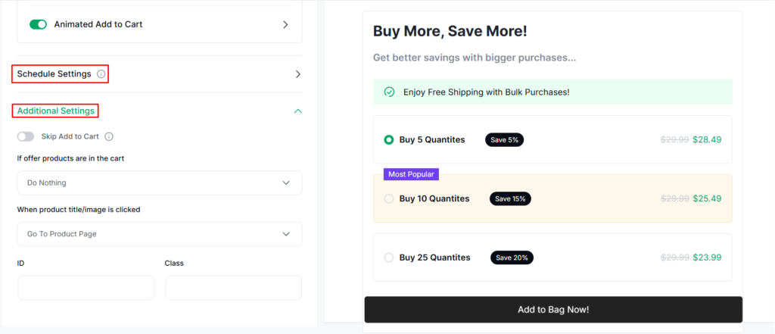Collapse Additional Settings using the up chevron

coord(297,111)
